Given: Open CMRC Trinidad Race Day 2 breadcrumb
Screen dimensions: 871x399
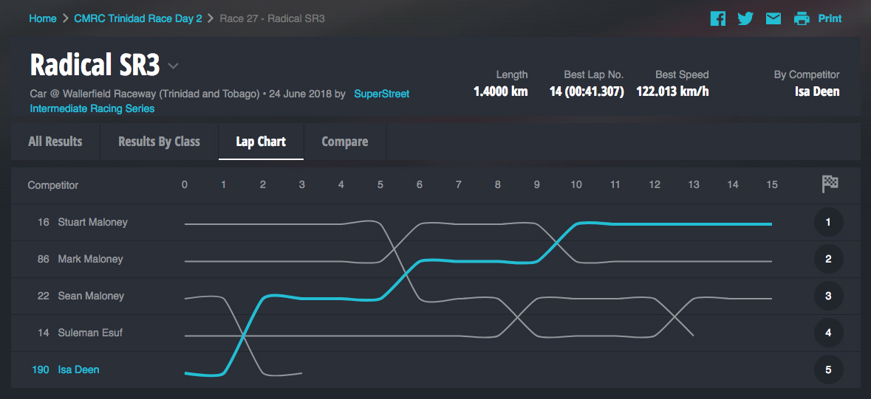Looking at the screenshot, I should click(x=138, y=18).
